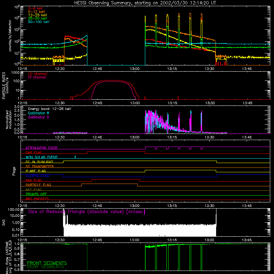This screenshot has width=274, height=274.
Task: Click the 100.00 tick label on SAS axis
Action: [14, 209]
